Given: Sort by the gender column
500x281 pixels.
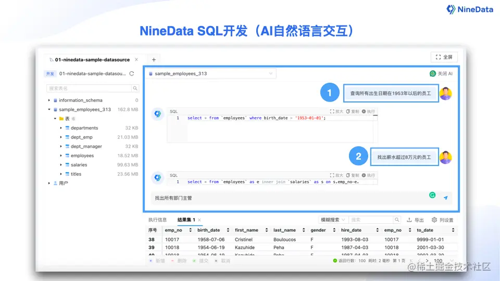Looking at the screenshot, I should coord(334,230).
